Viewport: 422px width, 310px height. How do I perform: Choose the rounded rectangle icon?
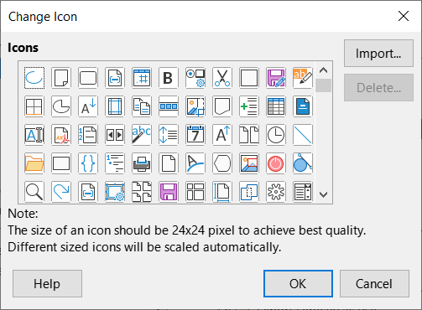pos(88,78)
